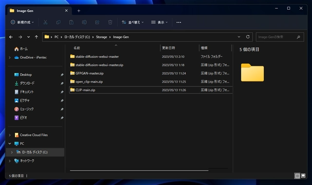Screen dimensions: 312x185
Task: Click Image-Gen in the address path
Action: tap(121, 37)
